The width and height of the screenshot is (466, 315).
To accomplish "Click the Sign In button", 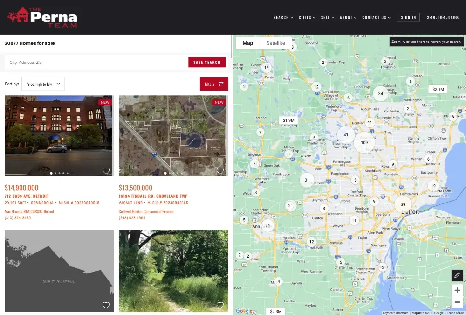I will tap(408, 17).
